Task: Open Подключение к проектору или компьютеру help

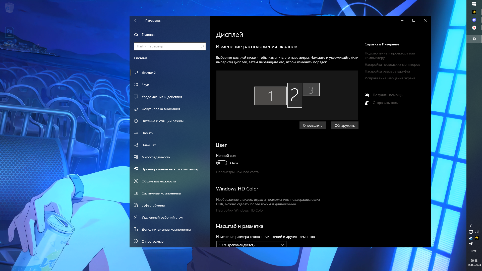Action: tap(390, 55)
